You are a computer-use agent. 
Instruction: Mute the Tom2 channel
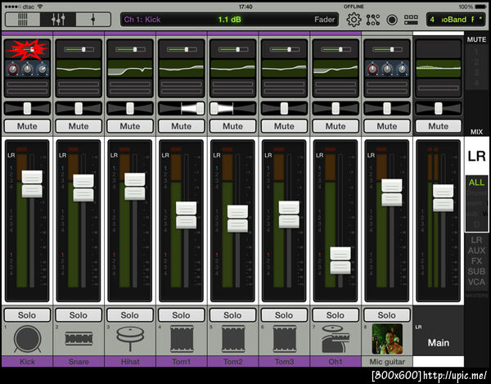[x=232, y=126]
